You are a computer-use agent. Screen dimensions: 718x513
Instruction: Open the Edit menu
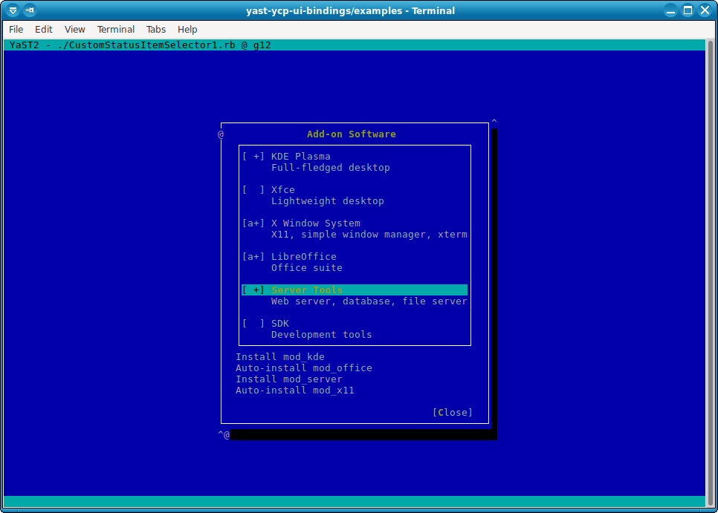pyautogui.click(x=44, y=30)
